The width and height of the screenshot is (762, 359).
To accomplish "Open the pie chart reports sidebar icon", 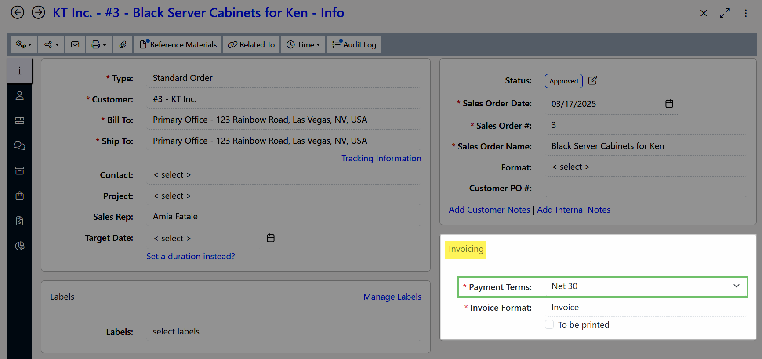I will click(x=19, y=246).
